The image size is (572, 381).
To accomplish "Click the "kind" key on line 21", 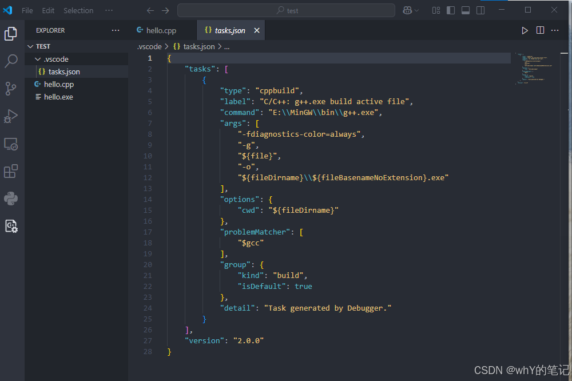I will [x=251, y=276].
